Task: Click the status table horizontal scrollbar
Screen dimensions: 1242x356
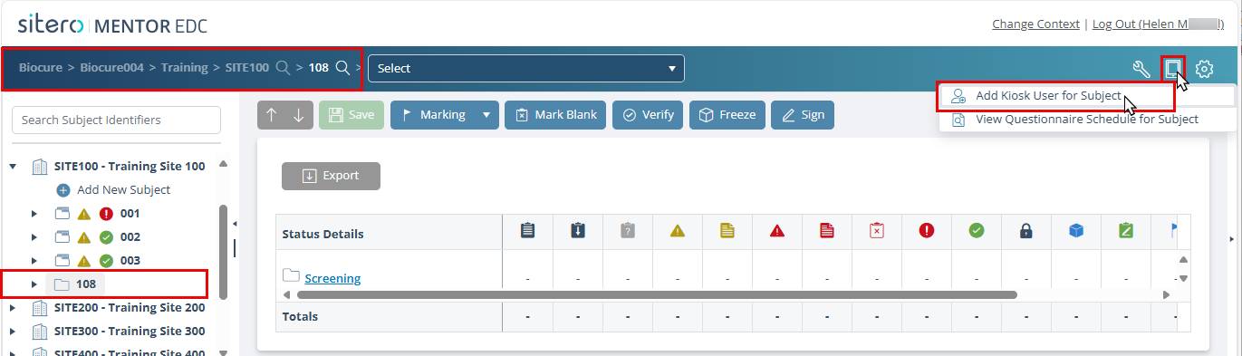Action: [657, 294]
